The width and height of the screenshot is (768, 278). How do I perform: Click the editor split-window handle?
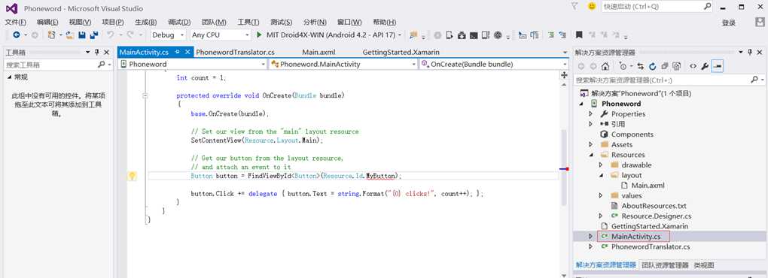(564, 75)
